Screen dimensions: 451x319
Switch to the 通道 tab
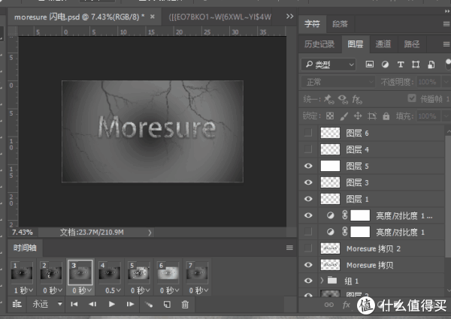(x=383, y=44)
